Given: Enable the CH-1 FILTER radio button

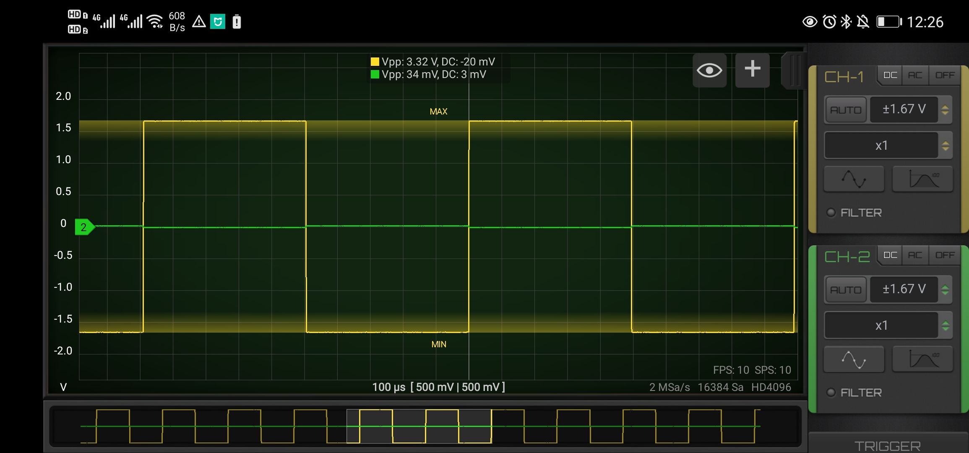Looking at the screenshot, I should [x=831, y=213].
